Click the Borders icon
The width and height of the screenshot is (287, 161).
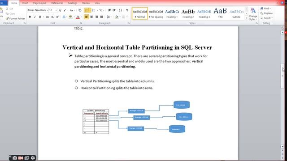click(124, 17)
